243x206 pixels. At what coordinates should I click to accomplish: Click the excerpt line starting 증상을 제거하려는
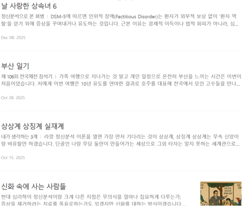click(x=93, y=203)
